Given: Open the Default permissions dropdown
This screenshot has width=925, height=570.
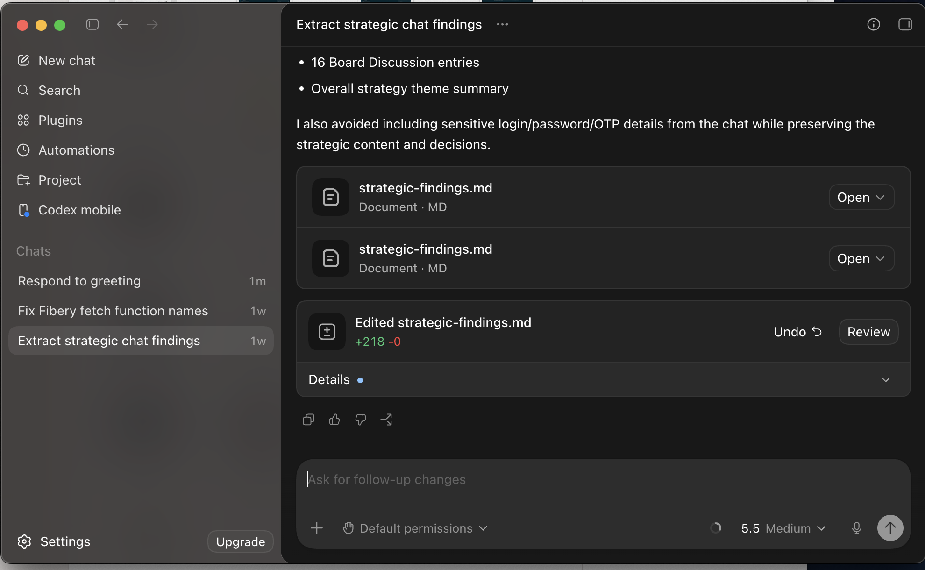Looking at the screenshot, I should click(415, 528).
